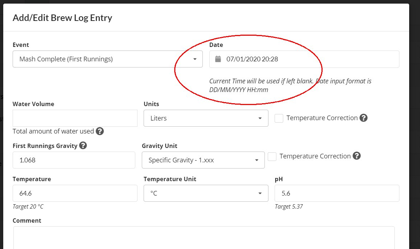Open help for water volume Temperature Correction
The width and height of the screenshot is (420, 249).
tap(363, 118)
